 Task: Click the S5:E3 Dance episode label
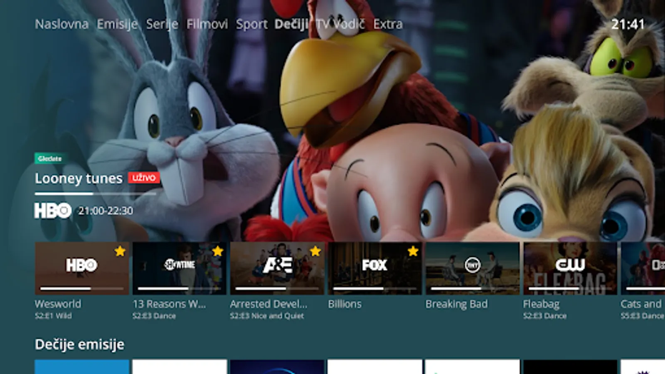[643, 316]
